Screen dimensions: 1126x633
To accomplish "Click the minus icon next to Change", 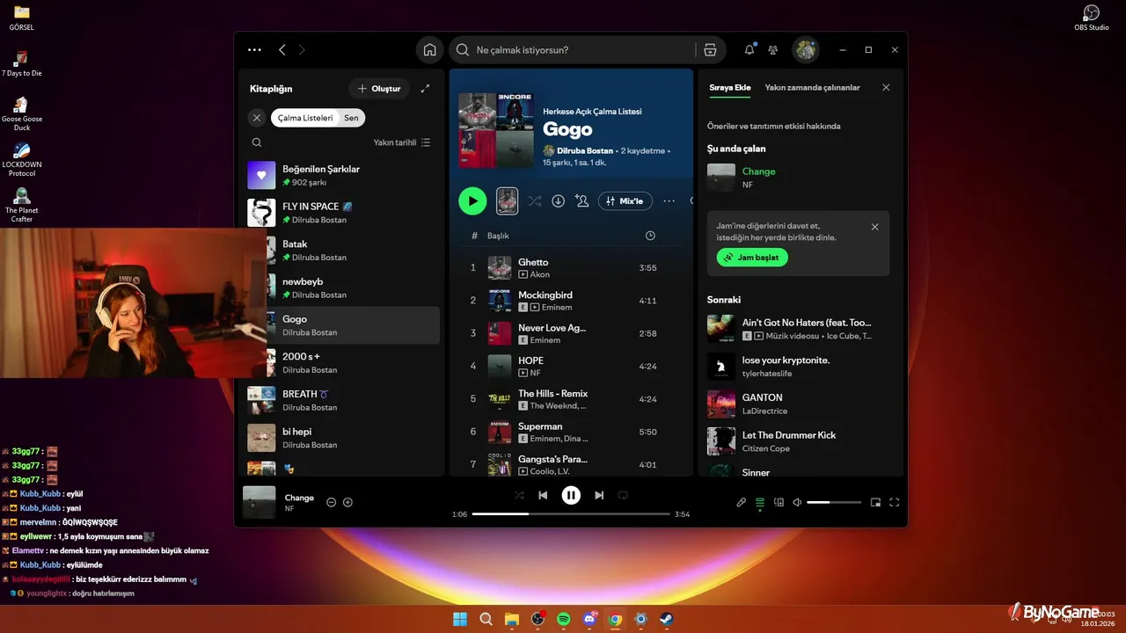I will coord(332,502).
